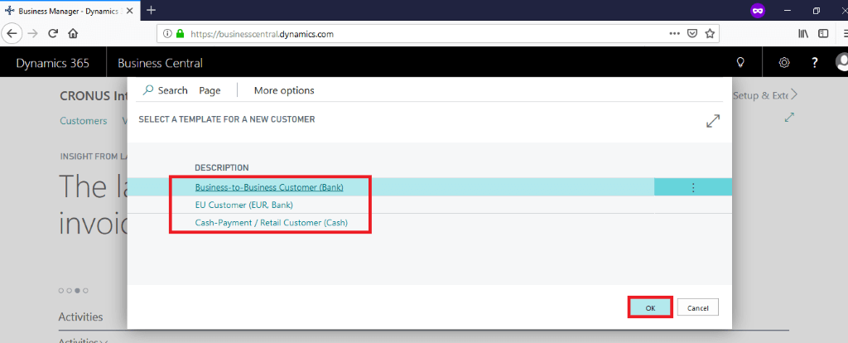The height and width of the screenshot is (343, 848).
Task: Expand the background page with green arrows icon
Action: tap(789, 117)
